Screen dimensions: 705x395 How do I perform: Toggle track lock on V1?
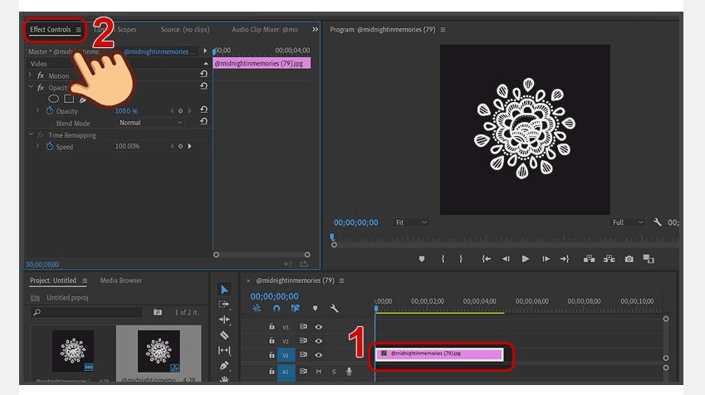(x=272, y=354)
